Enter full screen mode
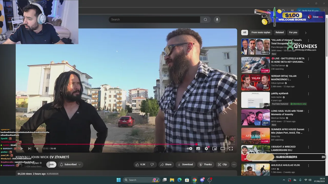This screenshot has width=328, height=184. coord(231,148)
